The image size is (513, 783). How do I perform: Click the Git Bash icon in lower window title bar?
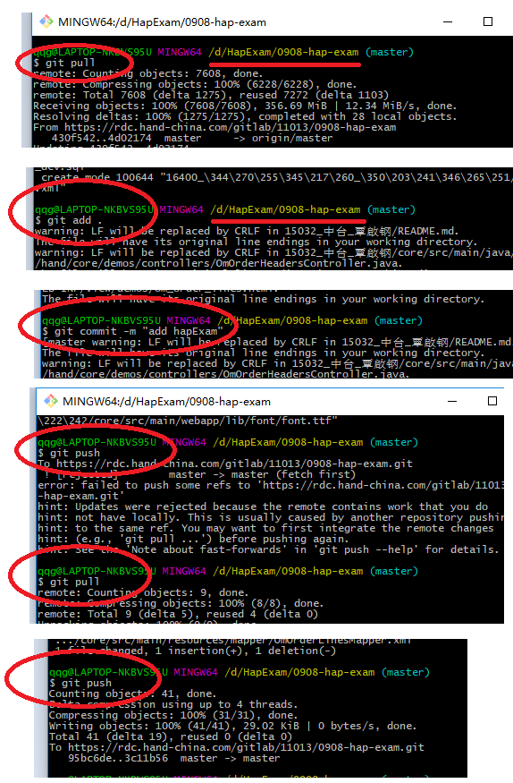(51, 401)
